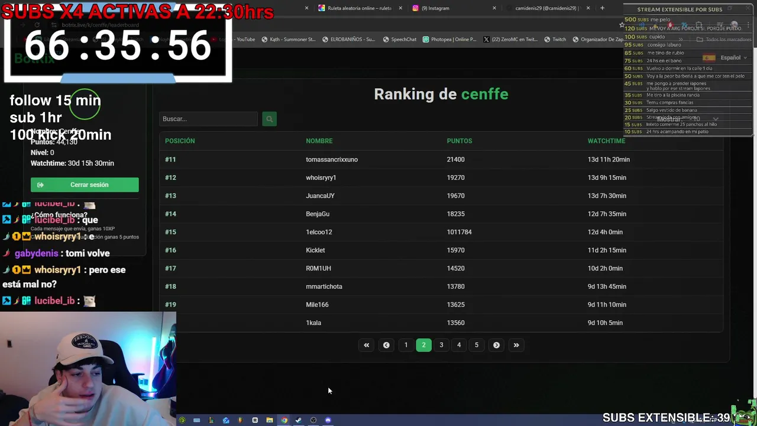Viewport: 757px width, 426px height.
Task: Go to first ranking page double-arrow
Action: pyautogui.click(x=367, y=345)
